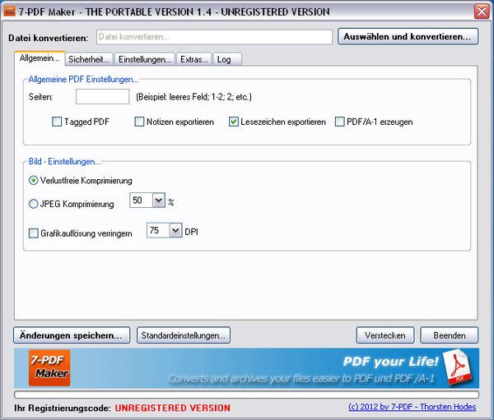
Task: Click the Seiten page range field
Action: [x=102, y=97]
